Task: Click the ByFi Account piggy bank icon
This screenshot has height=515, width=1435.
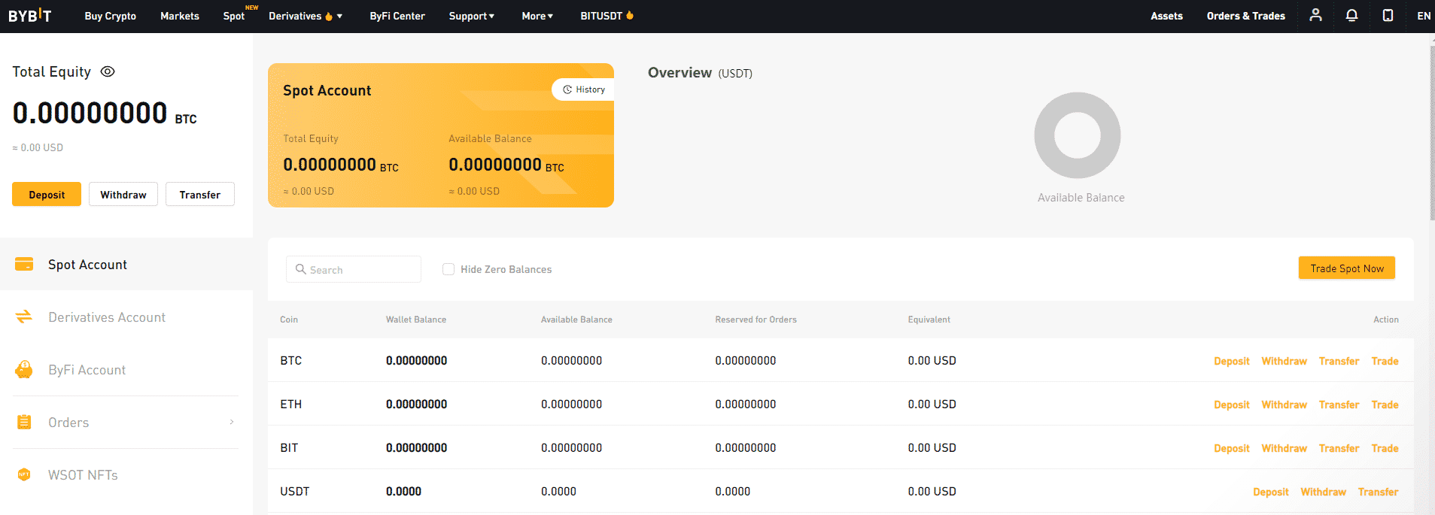Action: click(x=24, y=370)
